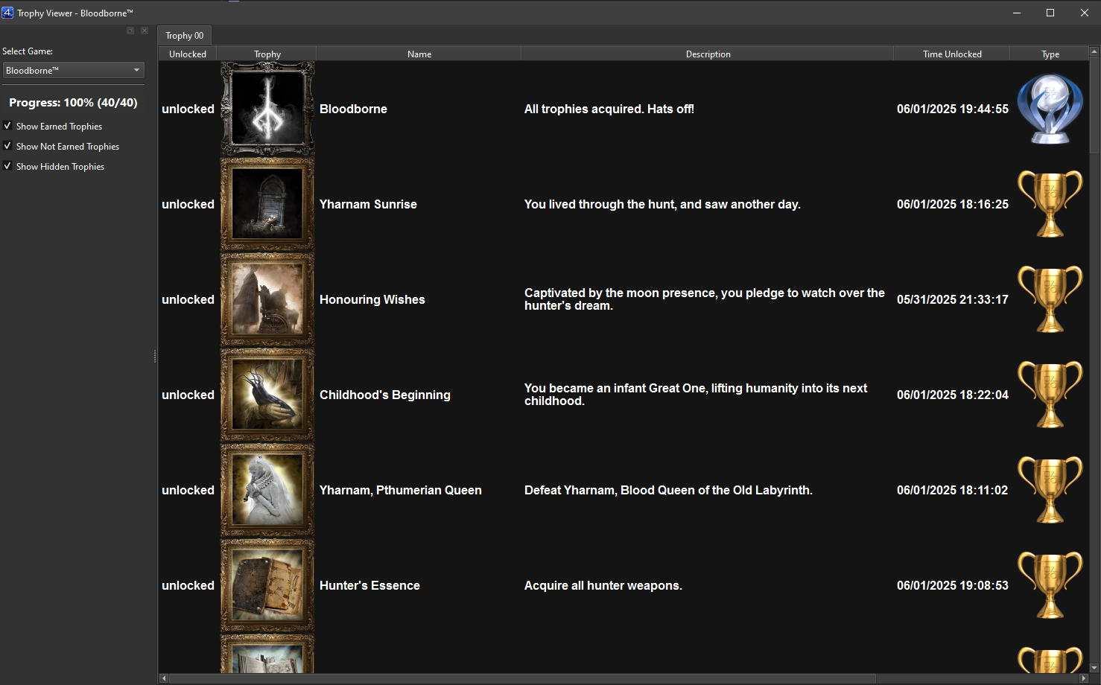Click 'unlocked' status in Hunter's Essence row
Screen dimensions: 1101x685
188,585
